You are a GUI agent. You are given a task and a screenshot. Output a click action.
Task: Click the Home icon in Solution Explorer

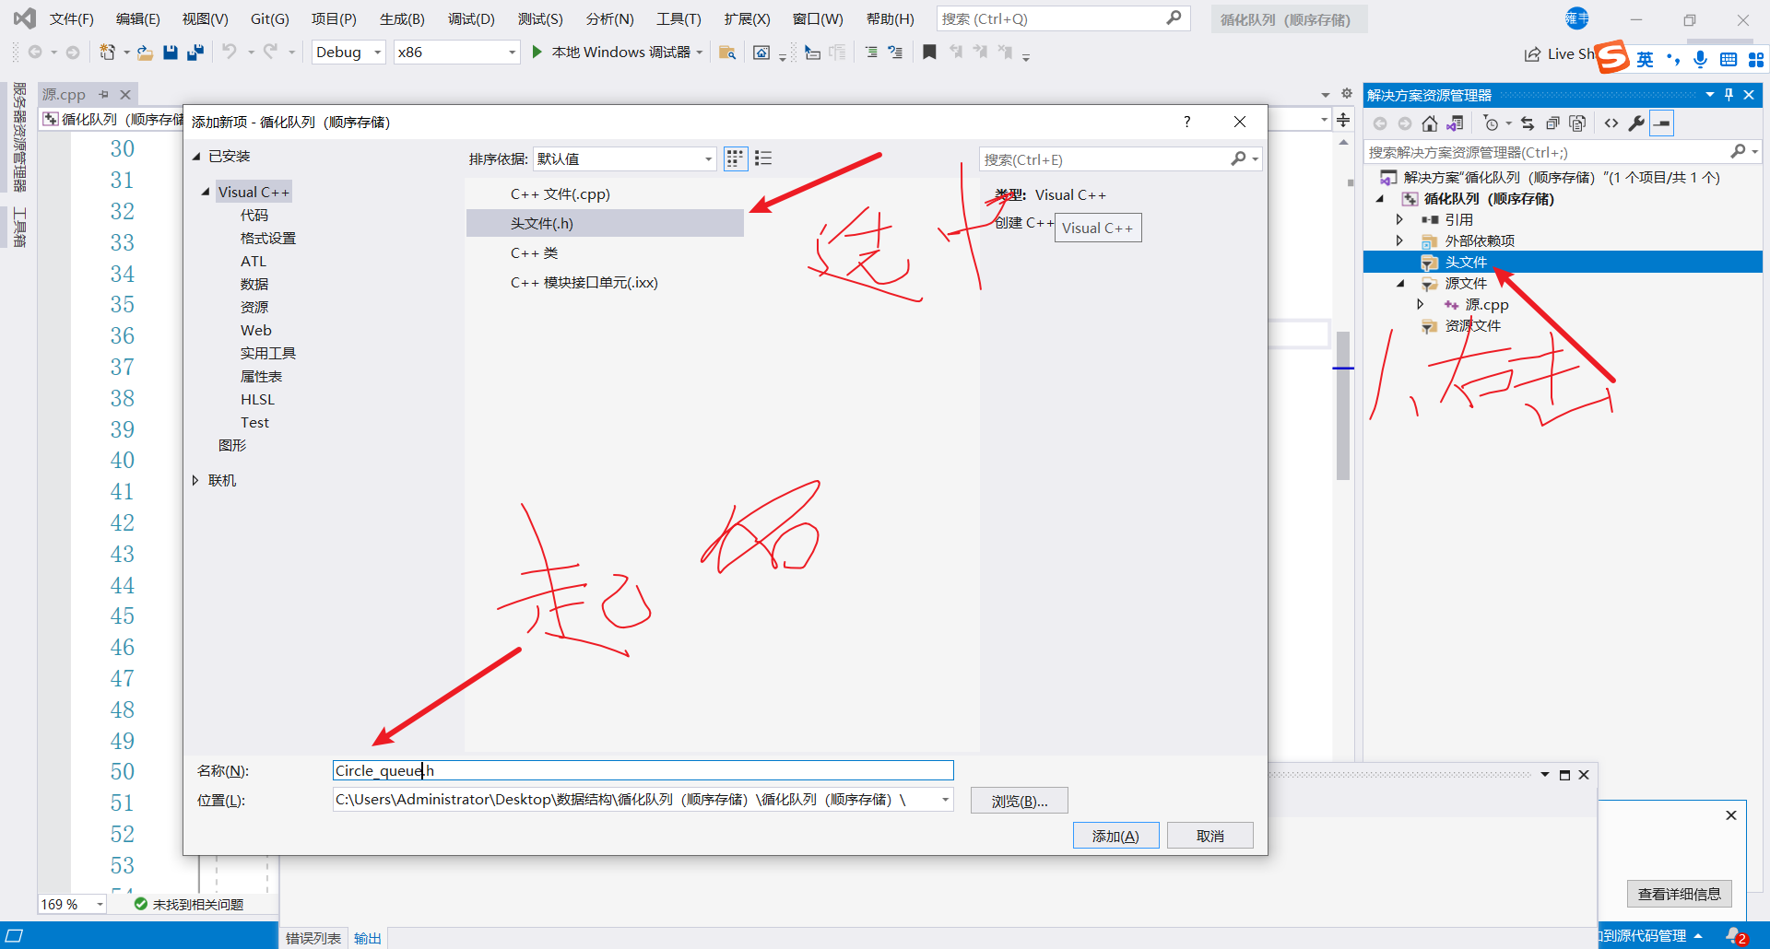click(x=1430, y=123)
